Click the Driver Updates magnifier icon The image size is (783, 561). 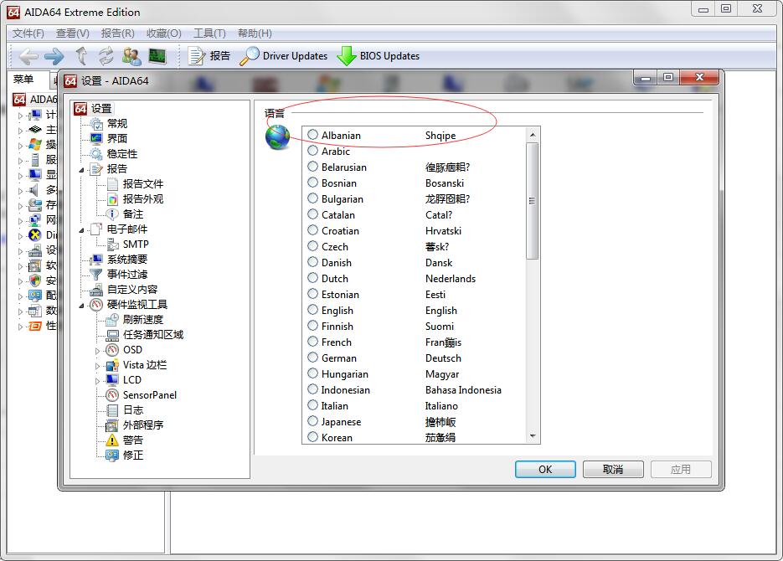(250, 56)
